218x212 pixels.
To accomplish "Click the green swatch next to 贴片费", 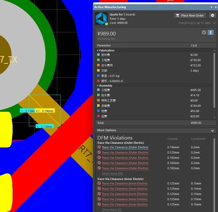I will tap(98, 95).
